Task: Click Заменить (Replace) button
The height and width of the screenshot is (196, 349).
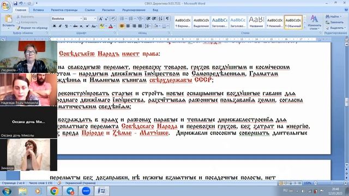Action: tap(334, 22)
